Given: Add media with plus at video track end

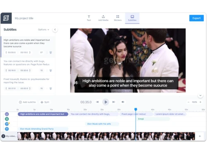Looking at the screenshot, I should [200, 136].
